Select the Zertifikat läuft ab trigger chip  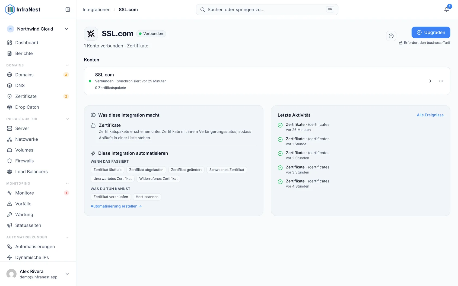coord(107,170)
